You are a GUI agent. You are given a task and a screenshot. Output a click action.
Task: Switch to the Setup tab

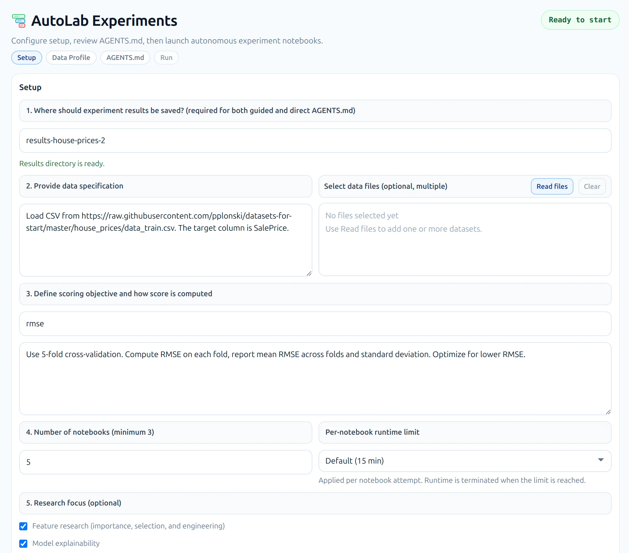coord(26,57)
